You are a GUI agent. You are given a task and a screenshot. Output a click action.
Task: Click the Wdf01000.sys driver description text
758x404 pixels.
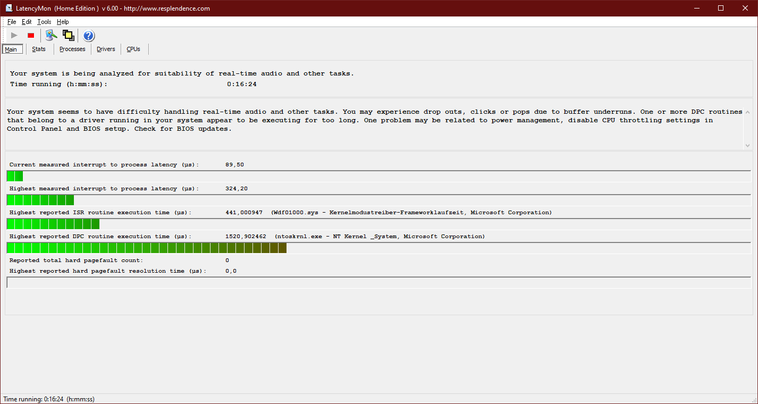[x=411, y=213]
